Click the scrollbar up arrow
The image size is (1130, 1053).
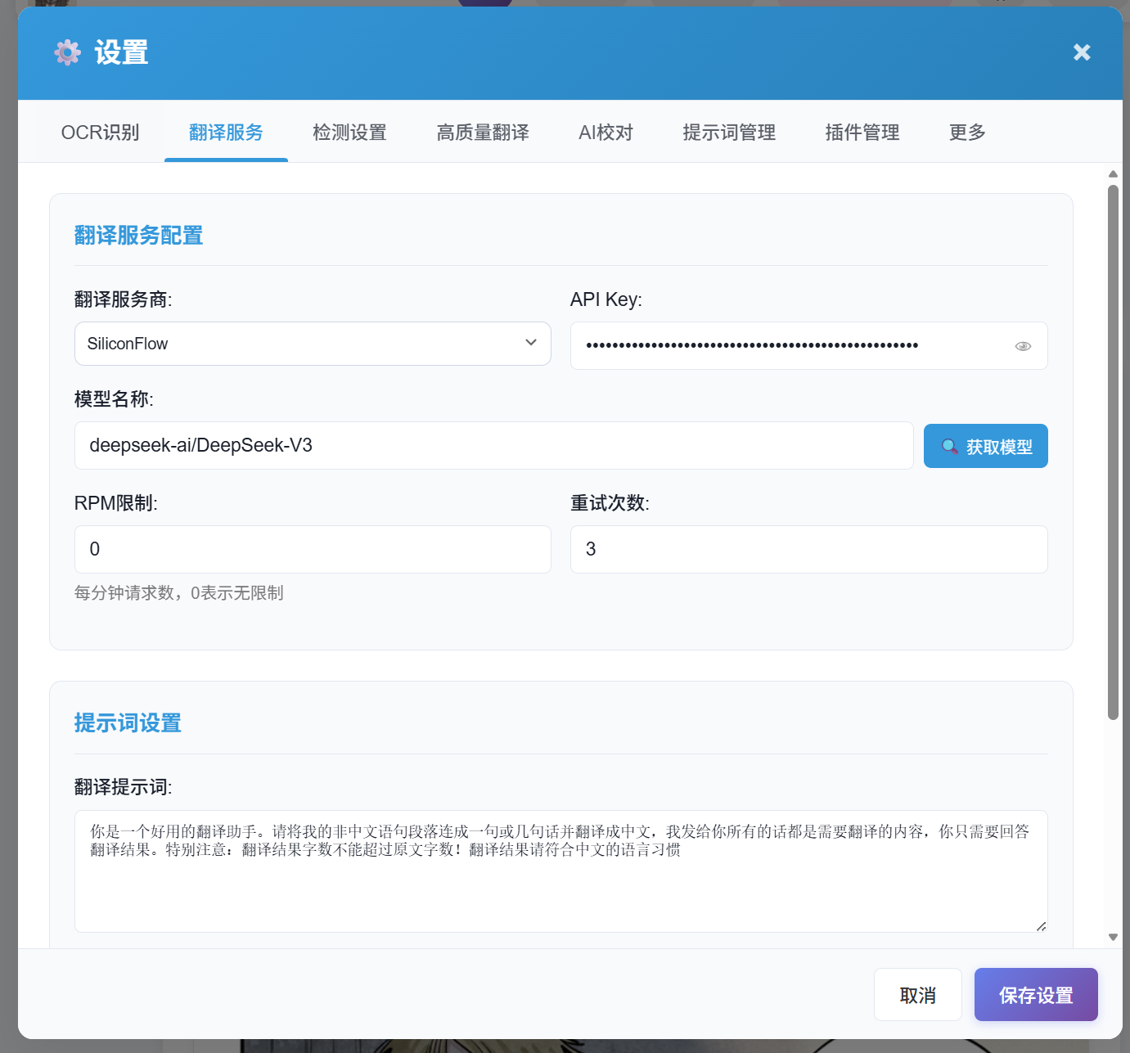point(1114,173)
